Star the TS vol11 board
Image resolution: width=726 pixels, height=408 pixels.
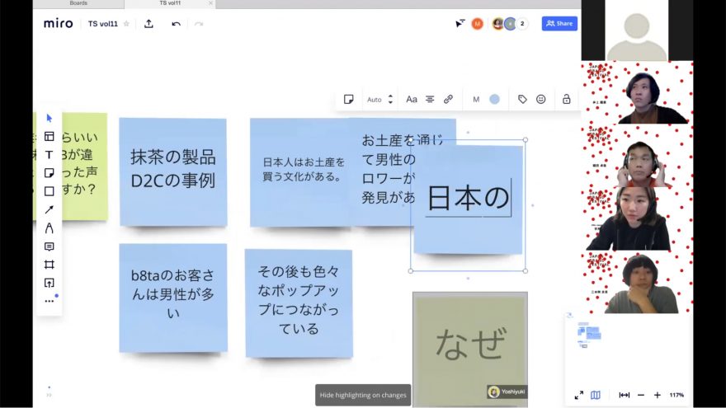click(x=126, y=24)
